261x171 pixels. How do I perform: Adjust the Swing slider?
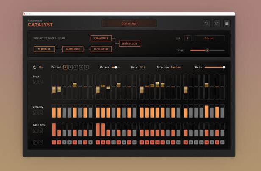[x=207, y=50]
